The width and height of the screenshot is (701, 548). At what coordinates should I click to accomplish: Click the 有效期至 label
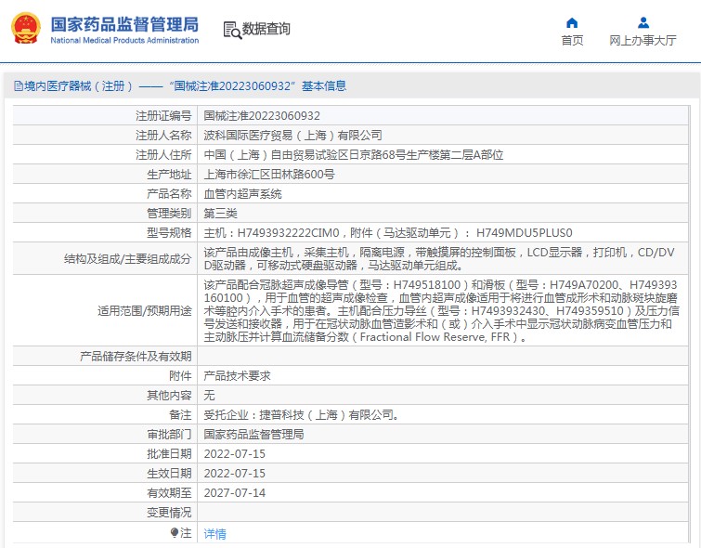169,492
